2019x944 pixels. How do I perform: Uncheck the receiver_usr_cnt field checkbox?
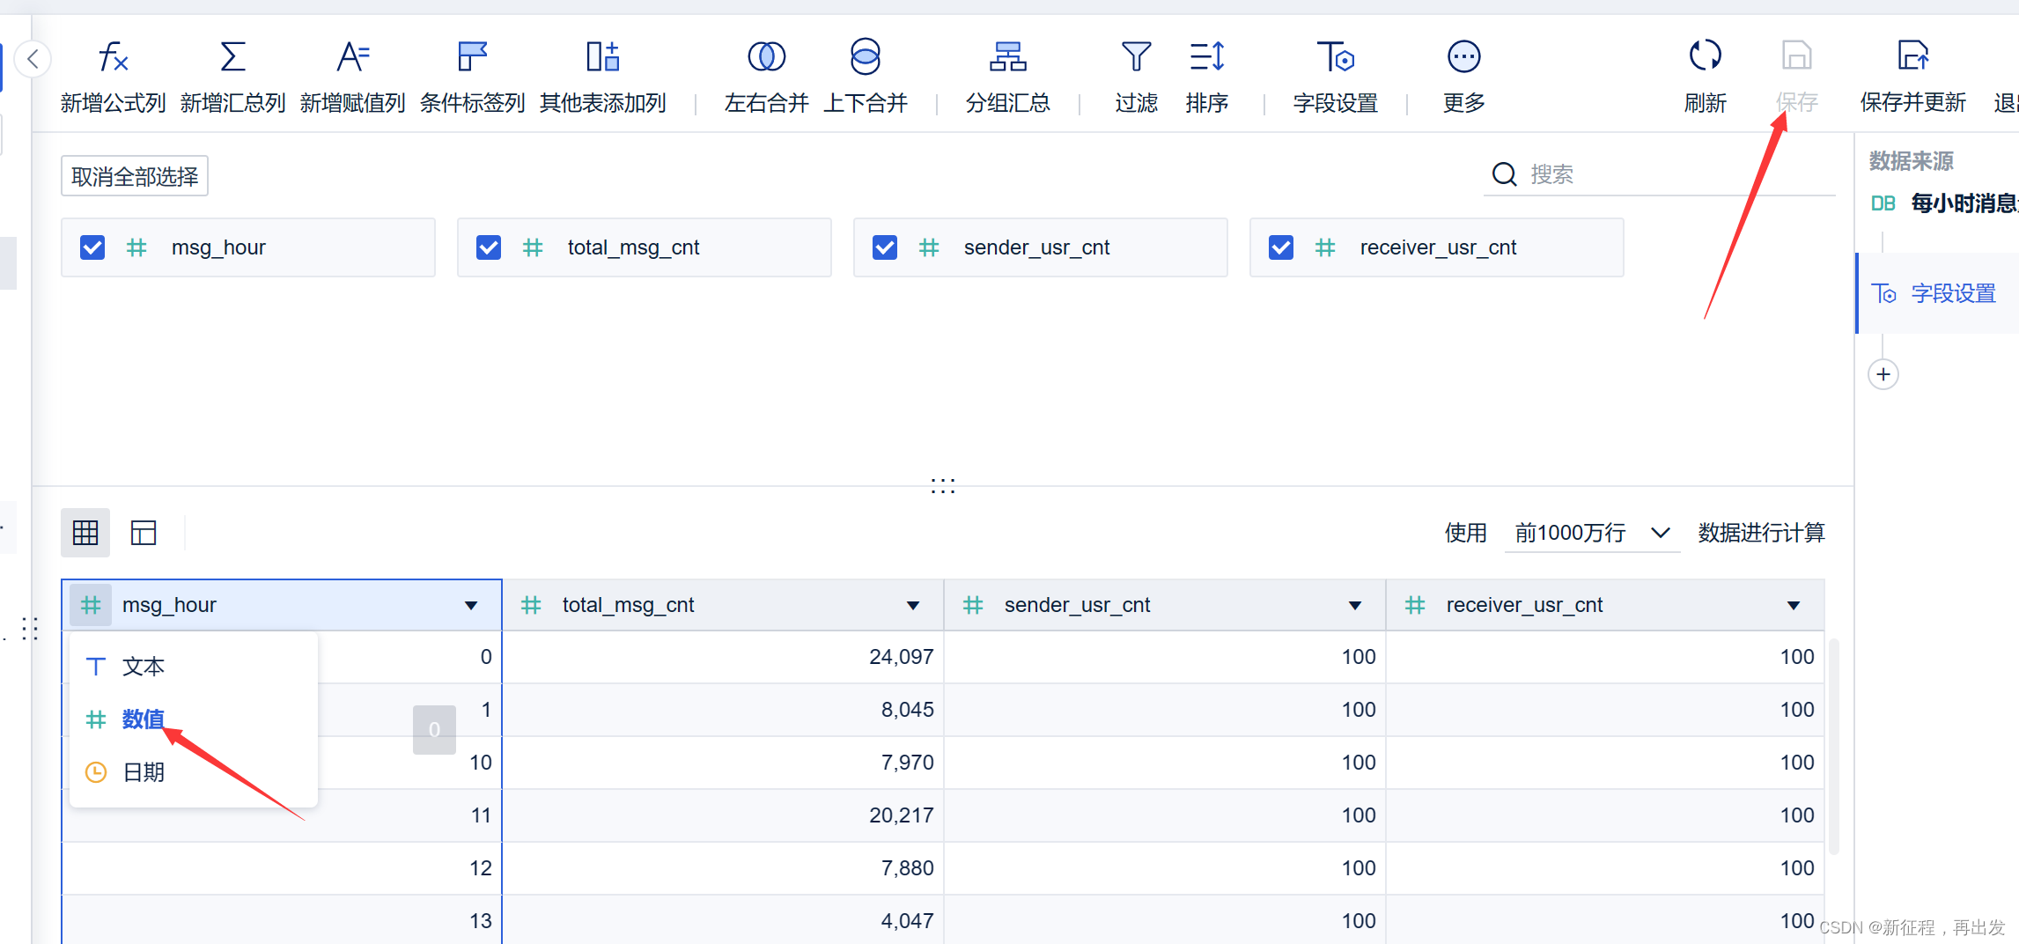tap(1281, 247)
